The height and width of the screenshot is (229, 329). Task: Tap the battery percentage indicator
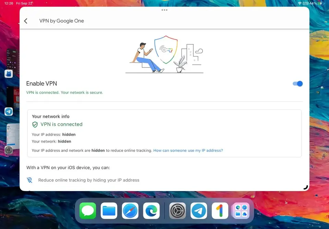coord(313,3)
